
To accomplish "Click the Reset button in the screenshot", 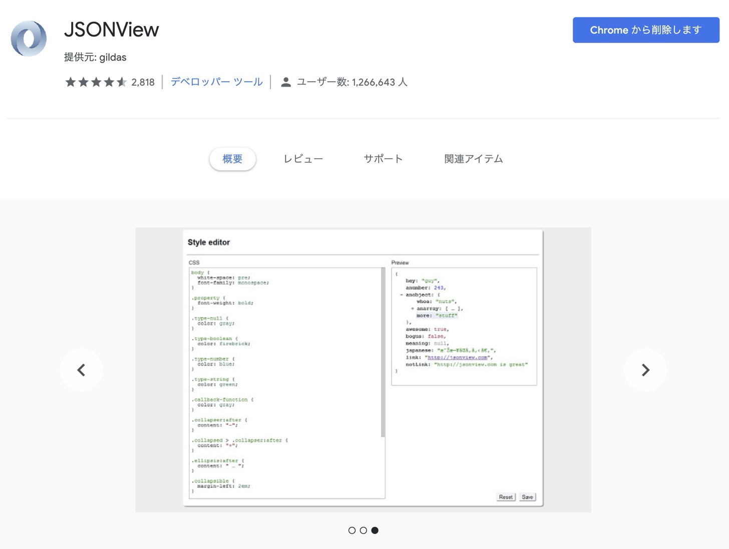I will [x=506, y=497].
